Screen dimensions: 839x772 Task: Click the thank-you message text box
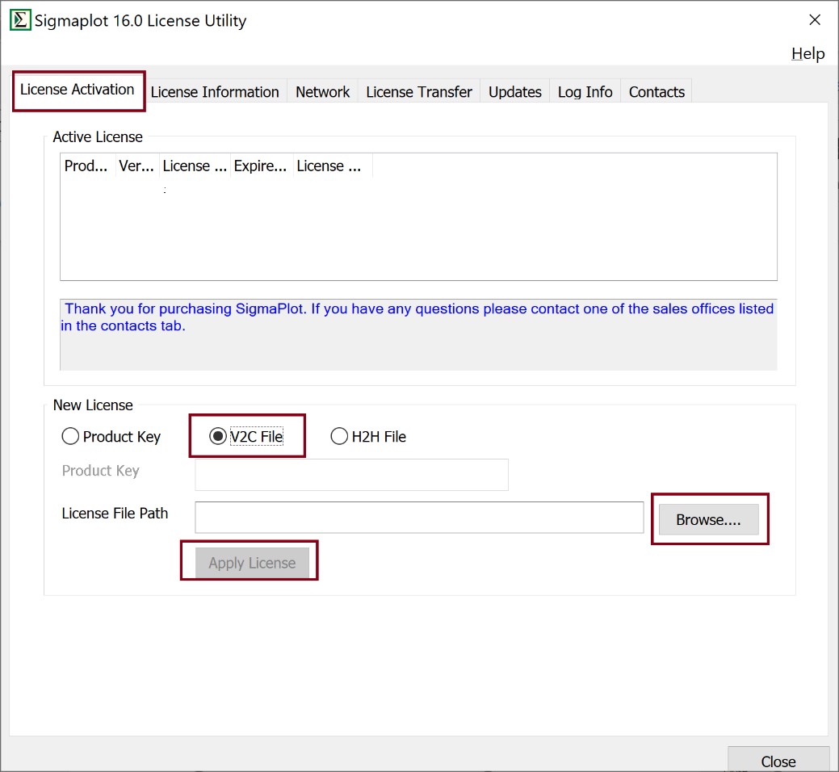coord(418,334)
